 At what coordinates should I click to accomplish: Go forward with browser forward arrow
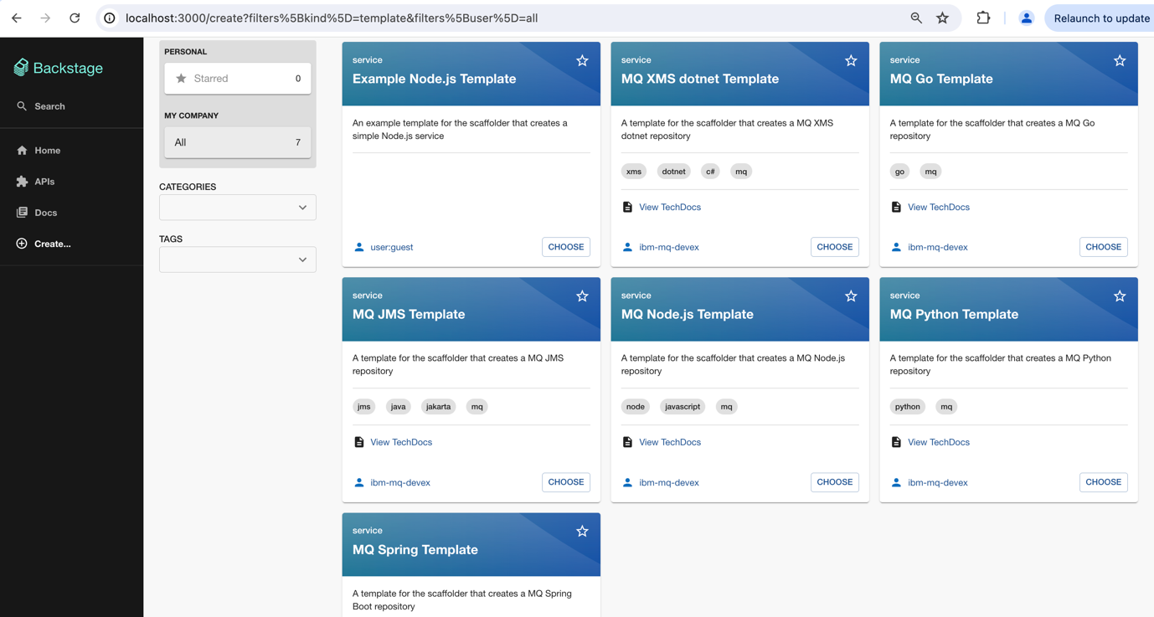(x=45, y=18)
